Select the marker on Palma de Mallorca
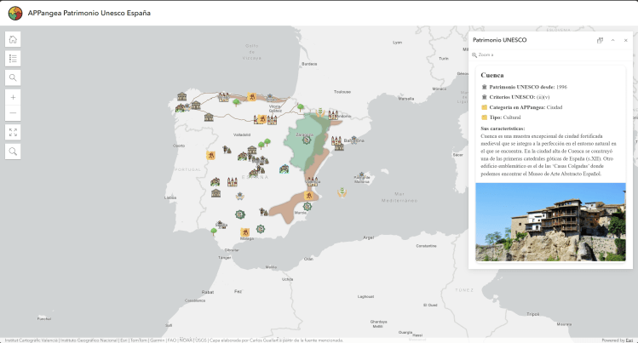 point(361,176)
